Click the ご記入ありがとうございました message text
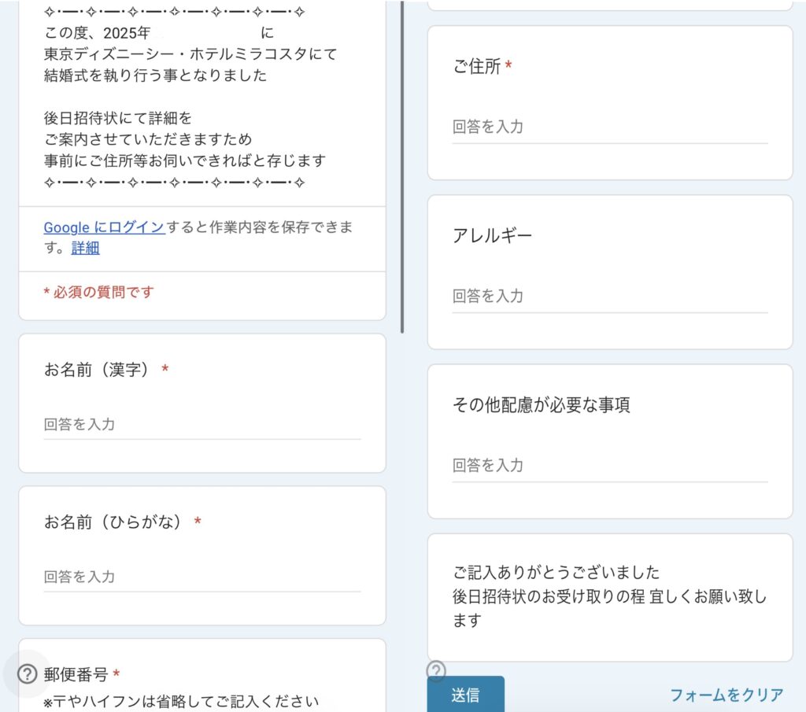The height and width of the screenshot is (712, 806). [x=556, y=572]
